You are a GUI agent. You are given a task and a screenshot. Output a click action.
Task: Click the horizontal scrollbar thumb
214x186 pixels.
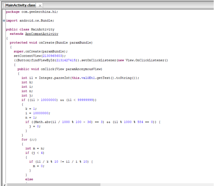pyautogui.click(x=54, y=185)
